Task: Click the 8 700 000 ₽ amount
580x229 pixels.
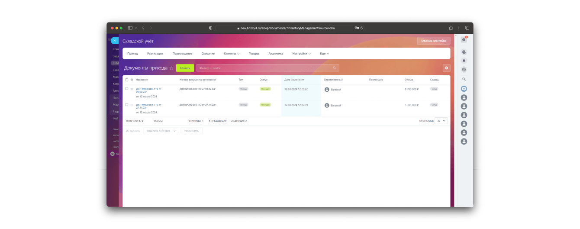Action: coord(412,89)
